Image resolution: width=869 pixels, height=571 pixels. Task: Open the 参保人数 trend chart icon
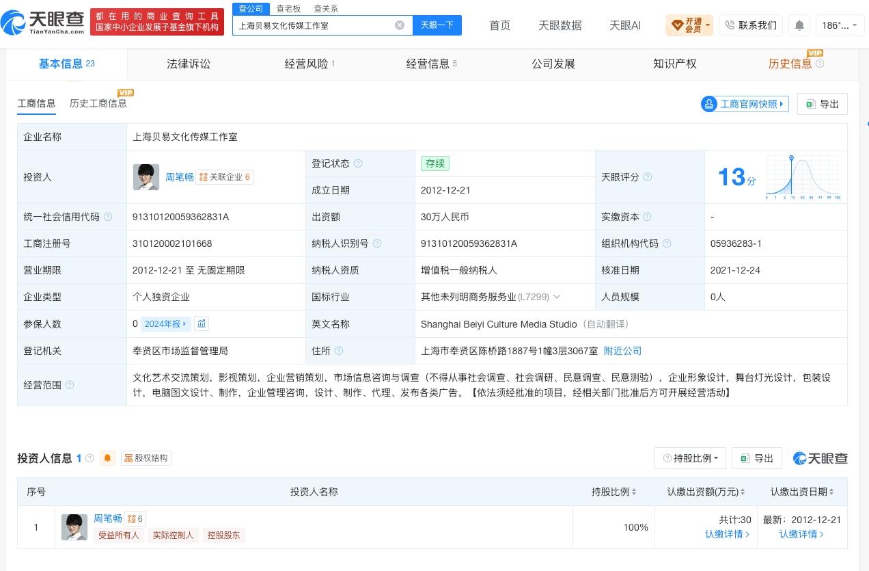coord(202,323)
